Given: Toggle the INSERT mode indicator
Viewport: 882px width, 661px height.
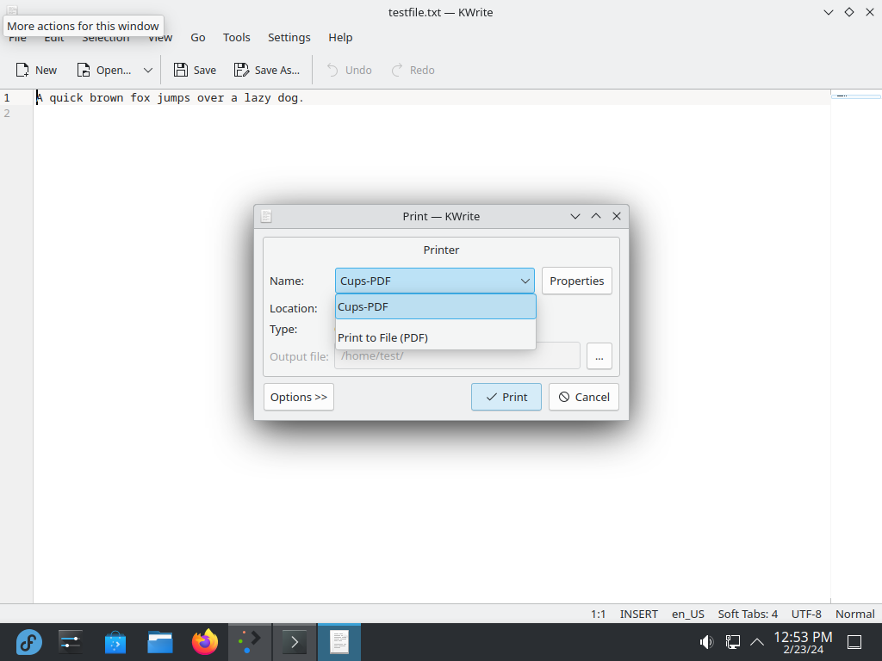Looking at the screenshot, I should coord(638,615).
